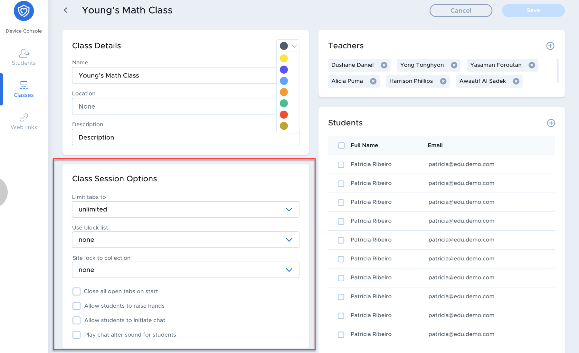Enable Allow students to initiate chat
579x353 pixels.
pyautogui.click(x=76, y=320)
